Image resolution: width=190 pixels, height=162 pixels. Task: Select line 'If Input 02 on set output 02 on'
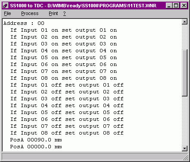click(63, 37)
